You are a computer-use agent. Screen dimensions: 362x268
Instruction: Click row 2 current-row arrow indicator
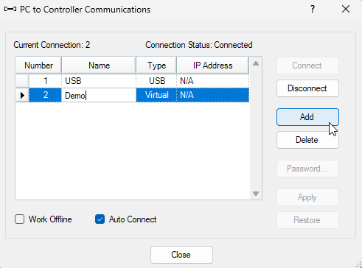22,95
